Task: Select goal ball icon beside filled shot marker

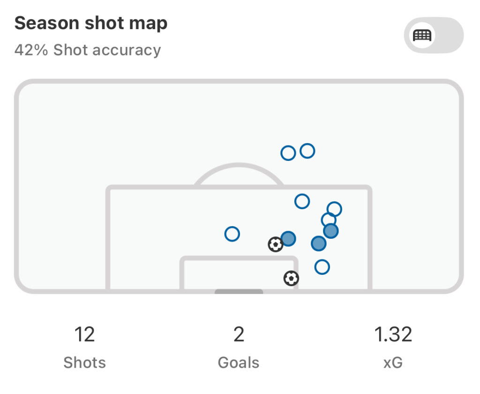Action: click(275, 244)
